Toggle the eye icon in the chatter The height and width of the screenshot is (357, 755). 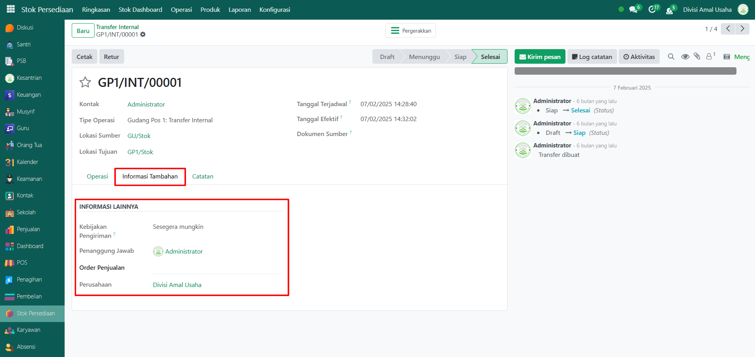[685, 57]
